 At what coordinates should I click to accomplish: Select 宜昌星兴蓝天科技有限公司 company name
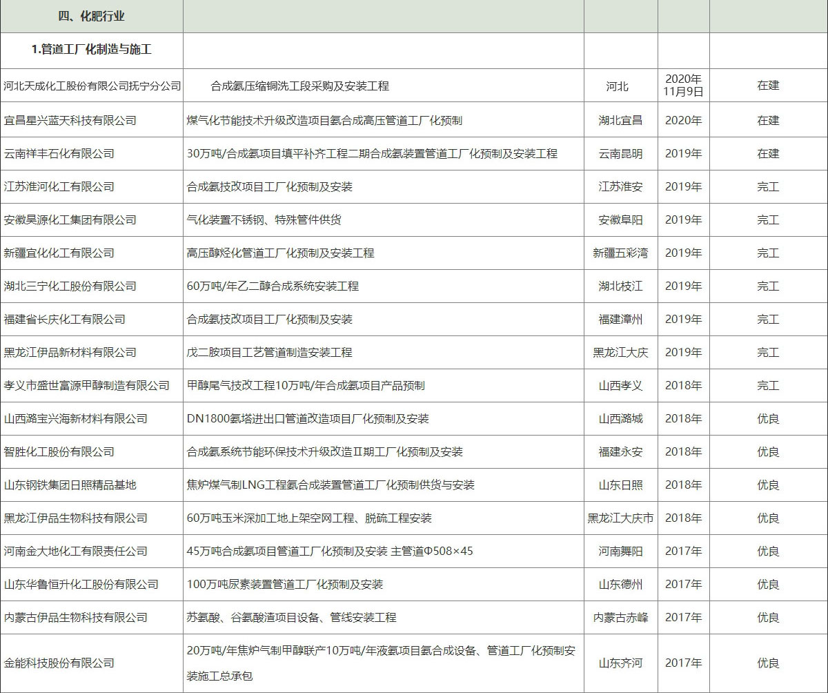[x=70, y=120]
